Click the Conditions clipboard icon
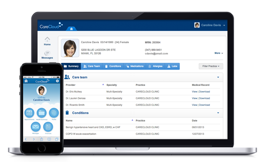Screen dimensions: 265x162 [67, 112]
